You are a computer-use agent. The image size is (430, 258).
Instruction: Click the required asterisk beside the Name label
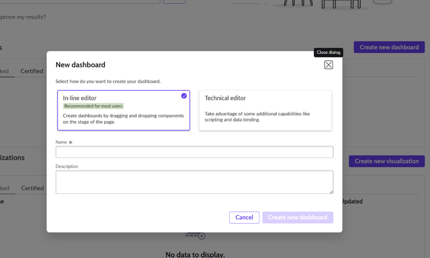(71, 142)
